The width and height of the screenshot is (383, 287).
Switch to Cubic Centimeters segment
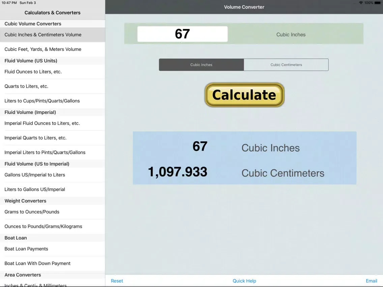tap(286, 65)
